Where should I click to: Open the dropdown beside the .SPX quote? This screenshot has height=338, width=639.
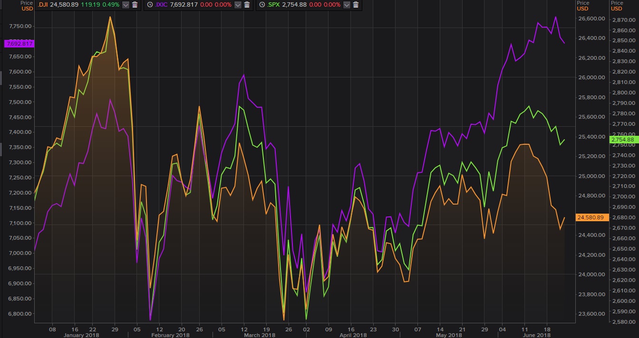[x=347, y=6]
